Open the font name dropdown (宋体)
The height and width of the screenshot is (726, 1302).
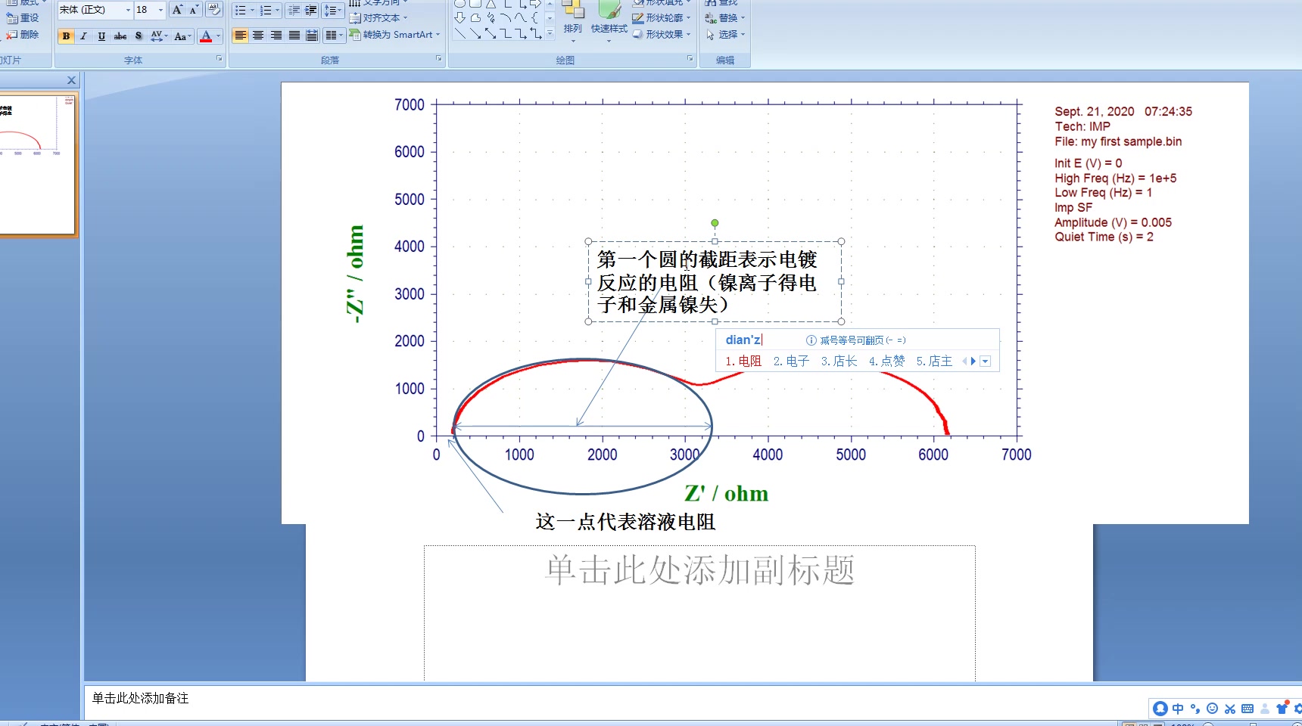128,10
